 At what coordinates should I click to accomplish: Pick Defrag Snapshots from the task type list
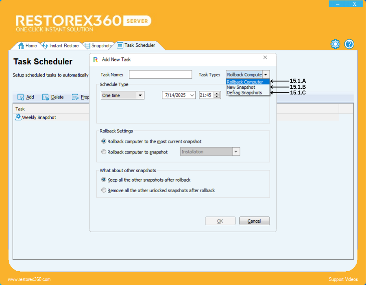(x=248, y=92)
